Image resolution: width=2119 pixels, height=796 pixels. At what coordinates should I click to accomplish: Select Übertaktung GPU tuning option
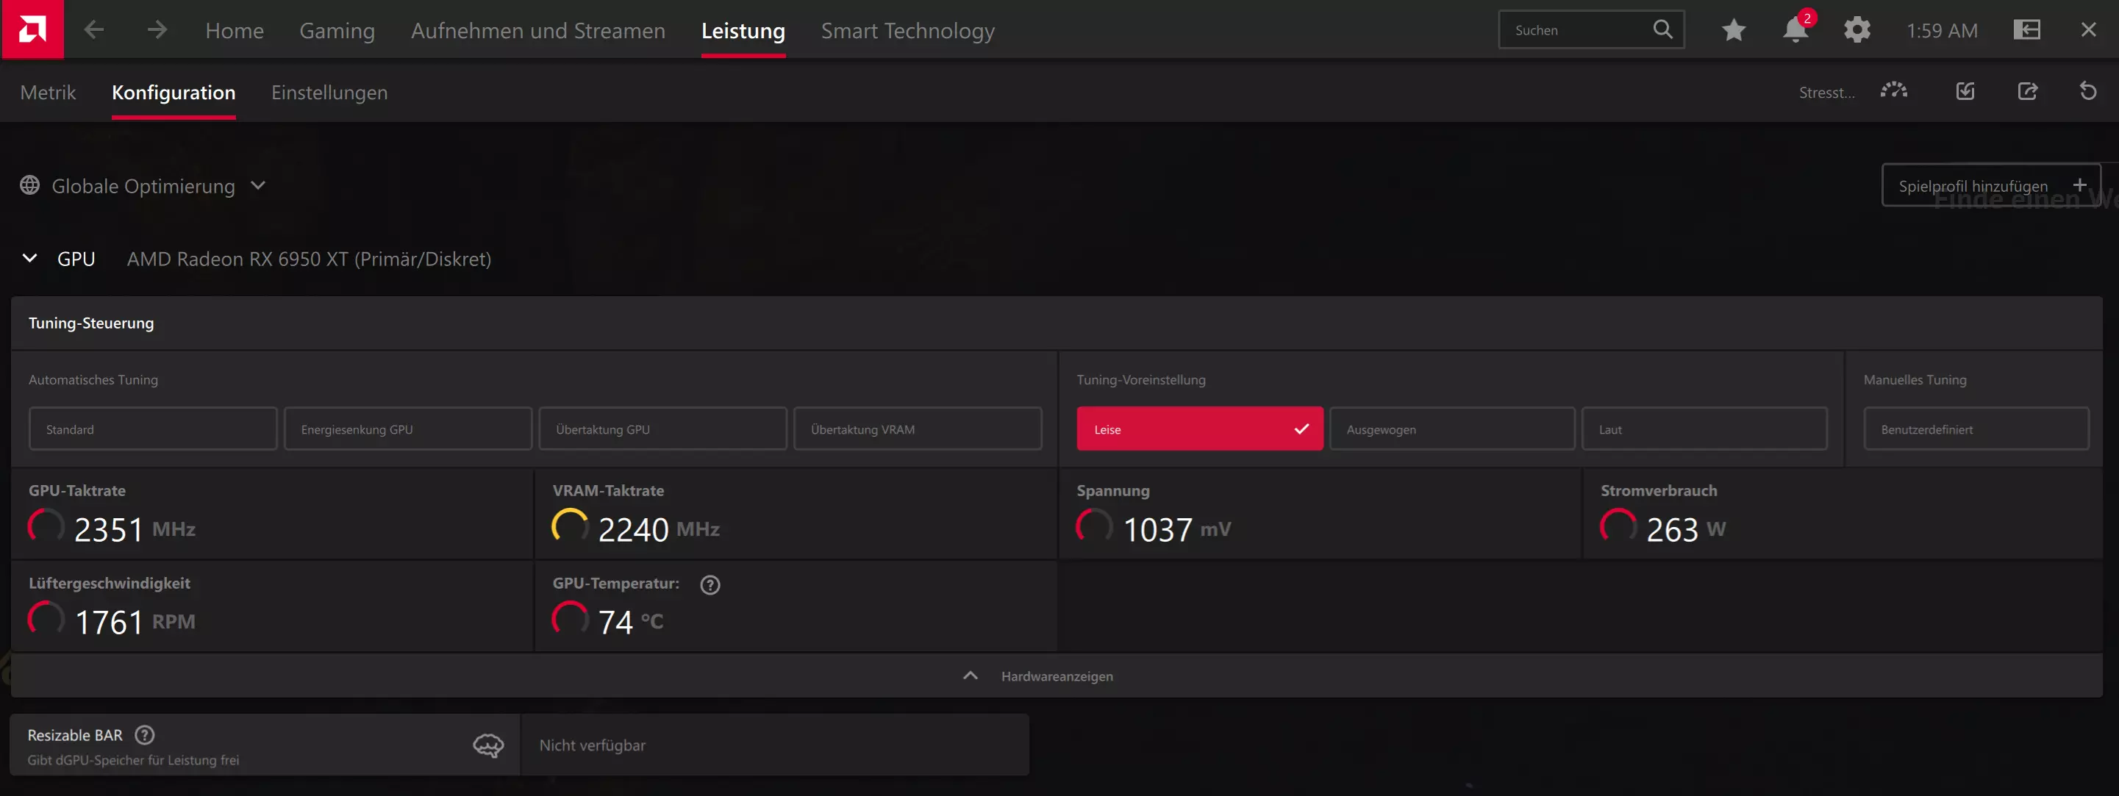[x=663, y=429]
